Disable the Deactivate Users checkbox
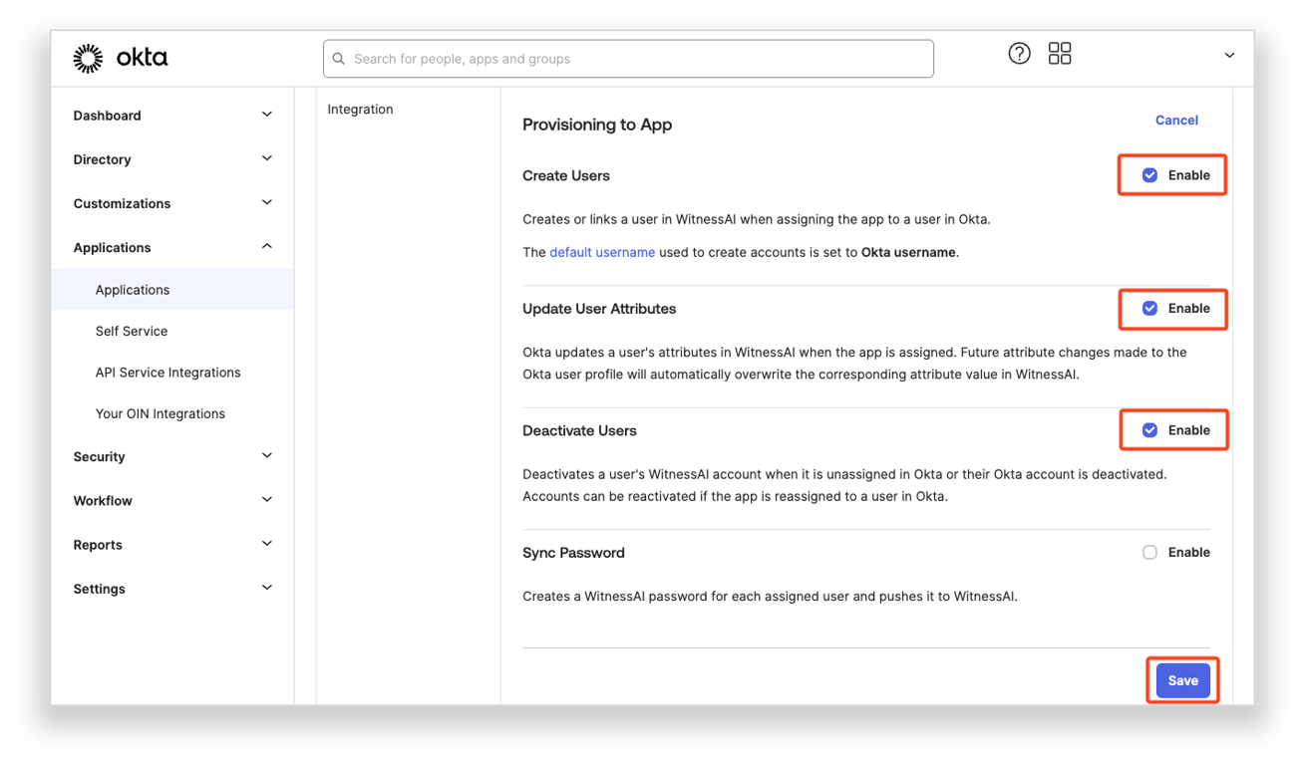 pos(1149,430)
